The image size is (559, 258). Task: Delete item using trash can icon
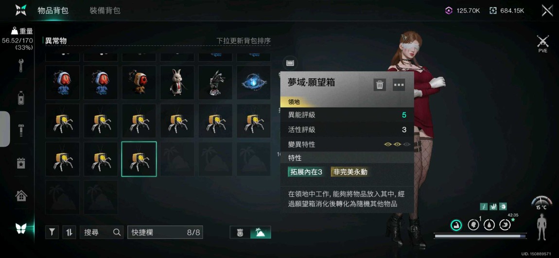point(380,85)
